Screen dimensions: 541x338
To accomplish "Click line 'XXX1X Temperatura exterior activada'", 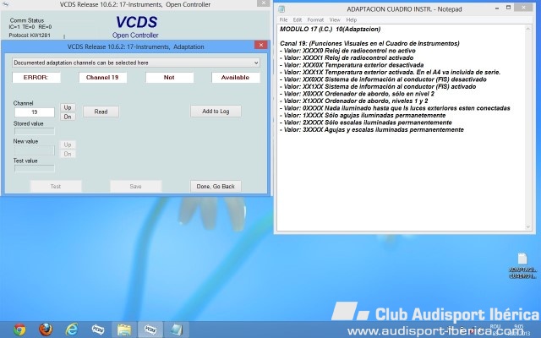I will coord(390,73).
